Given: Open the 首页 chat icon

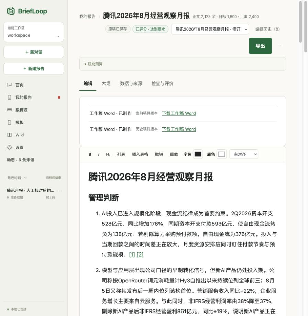Looking at the screenshot, I should [9, 84].
